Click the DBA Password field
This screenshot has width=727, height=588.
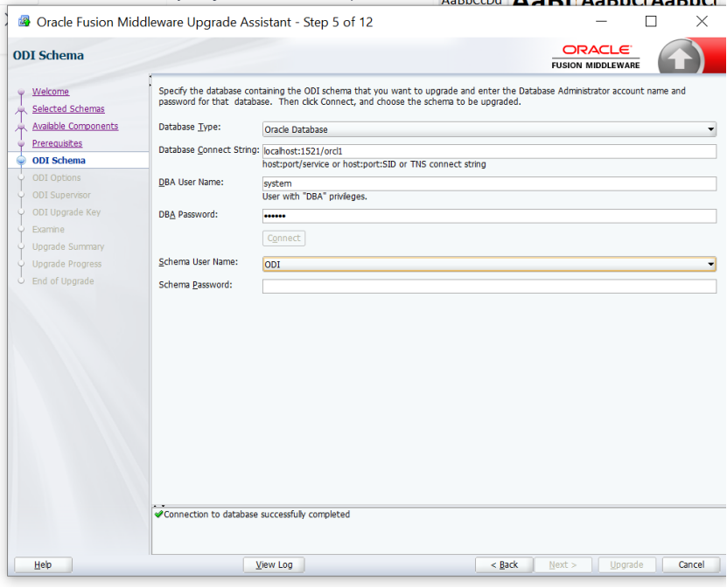(x=489, y=216)
